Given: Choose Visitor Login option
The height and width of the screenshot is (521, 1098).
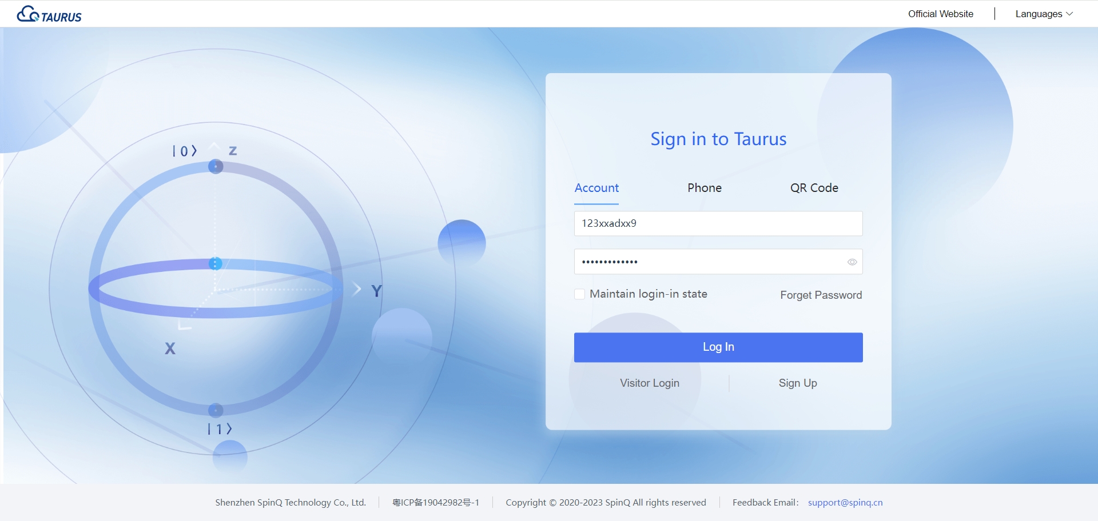Looking at the screenshot, I should [x=650, y=383].
